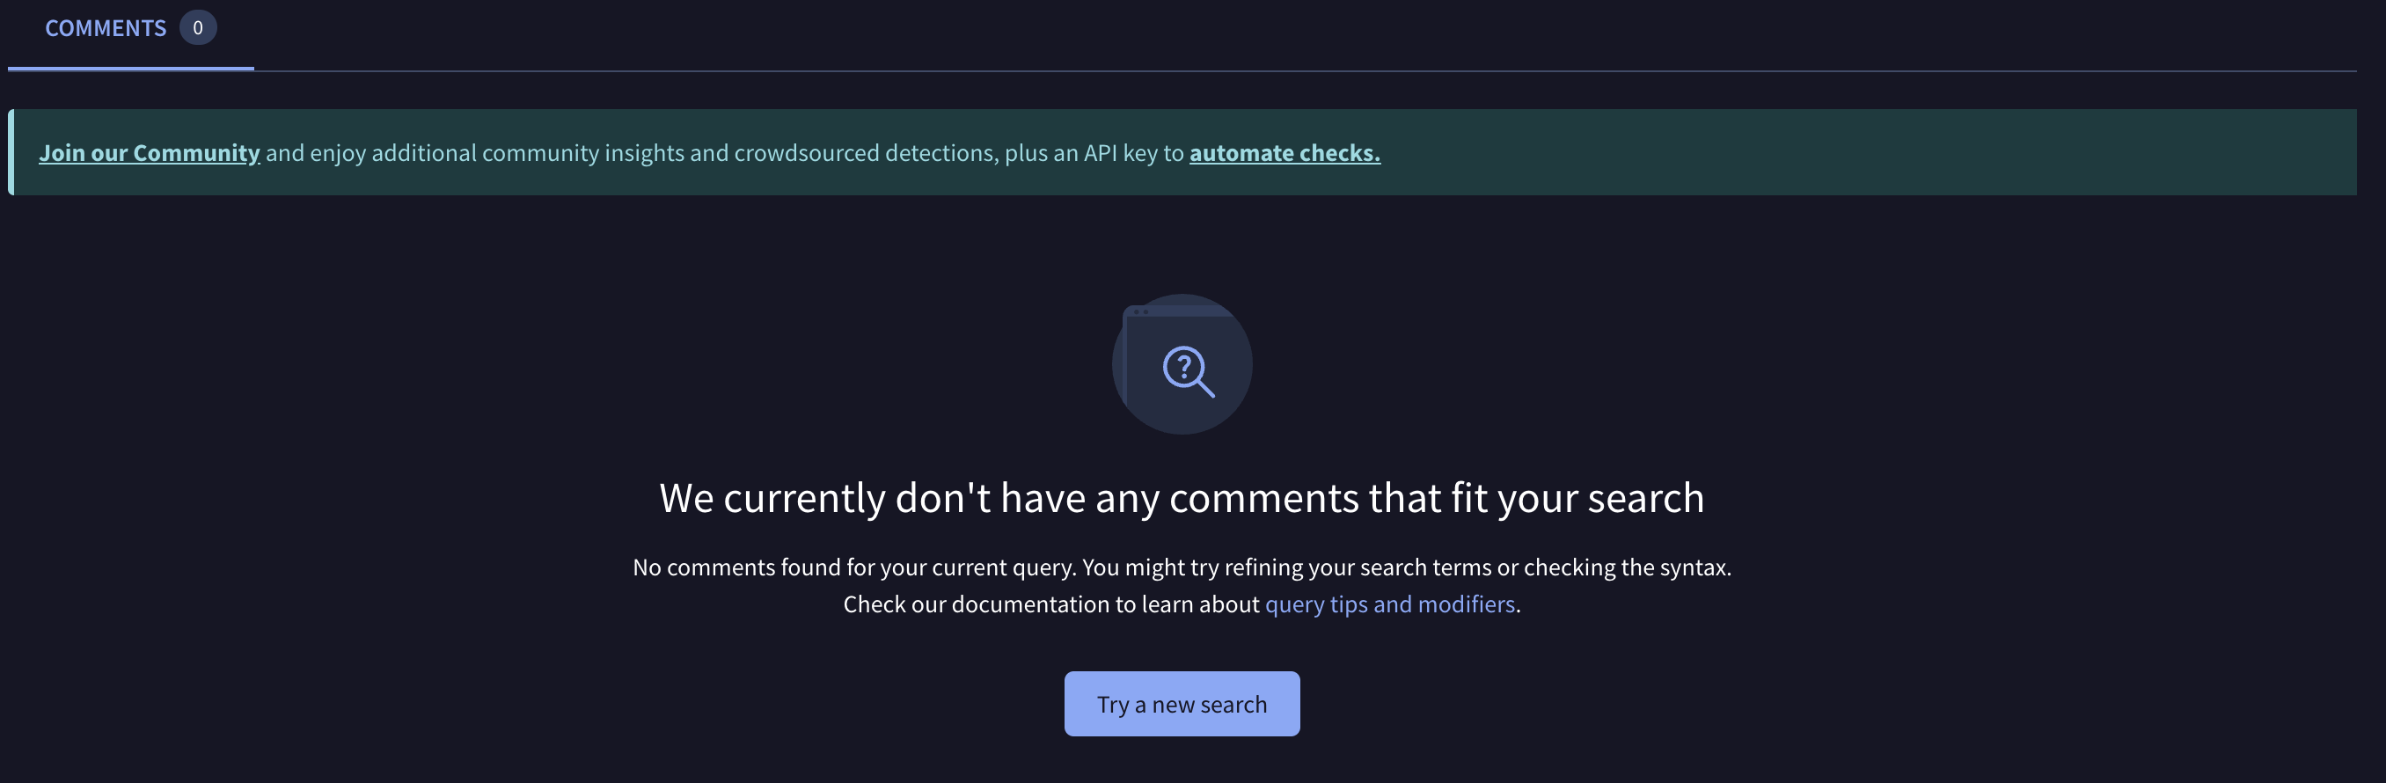Click the 'No comments found for your current query' text
The image size is (2386, 783).
pyautogui.click(x=854, y=567)
